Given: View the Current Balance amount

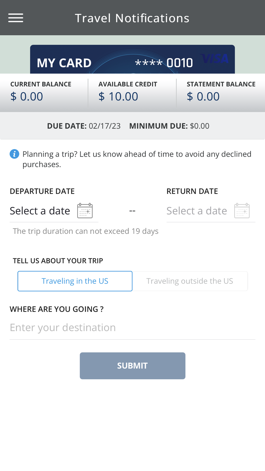Looking at the screenshot, I should tap(26, 96).
